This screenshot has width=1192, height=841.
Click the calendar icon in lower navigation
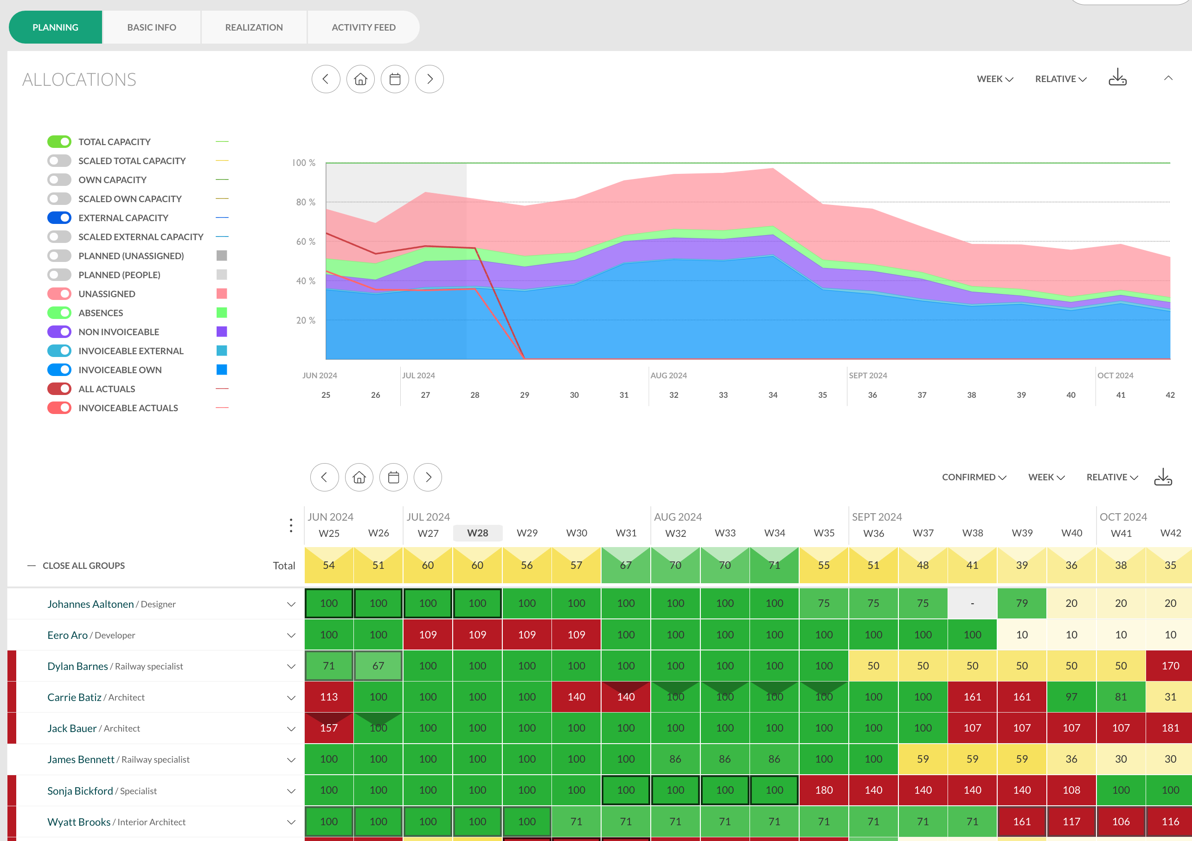click(x=393, y=477)
